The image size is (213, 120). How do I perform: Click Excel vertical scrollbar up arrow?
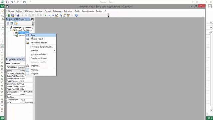coord(212,33)
